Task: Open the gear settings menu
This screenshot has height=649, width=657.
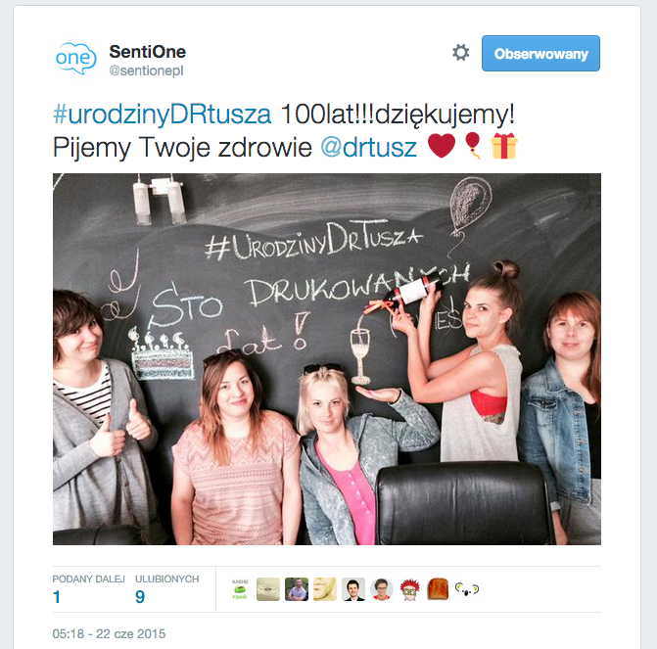Action: 460,53
